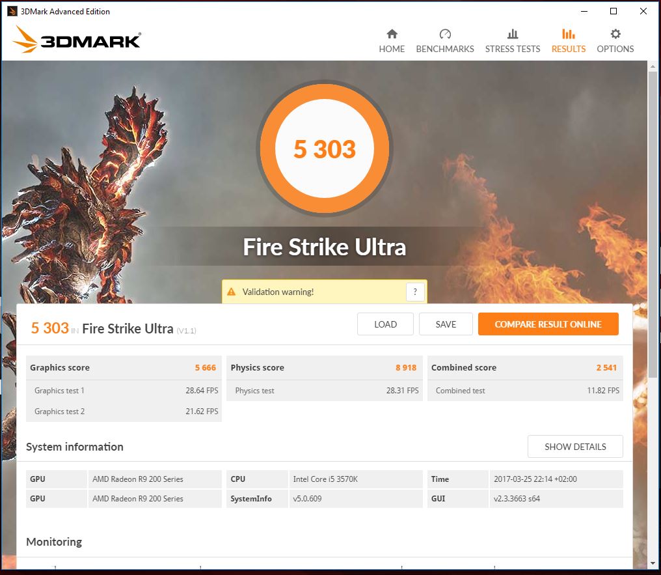This screenshot has height=575, width=661.
Task: Click the 3DMark title bar app icon
Action: point(12,11)
